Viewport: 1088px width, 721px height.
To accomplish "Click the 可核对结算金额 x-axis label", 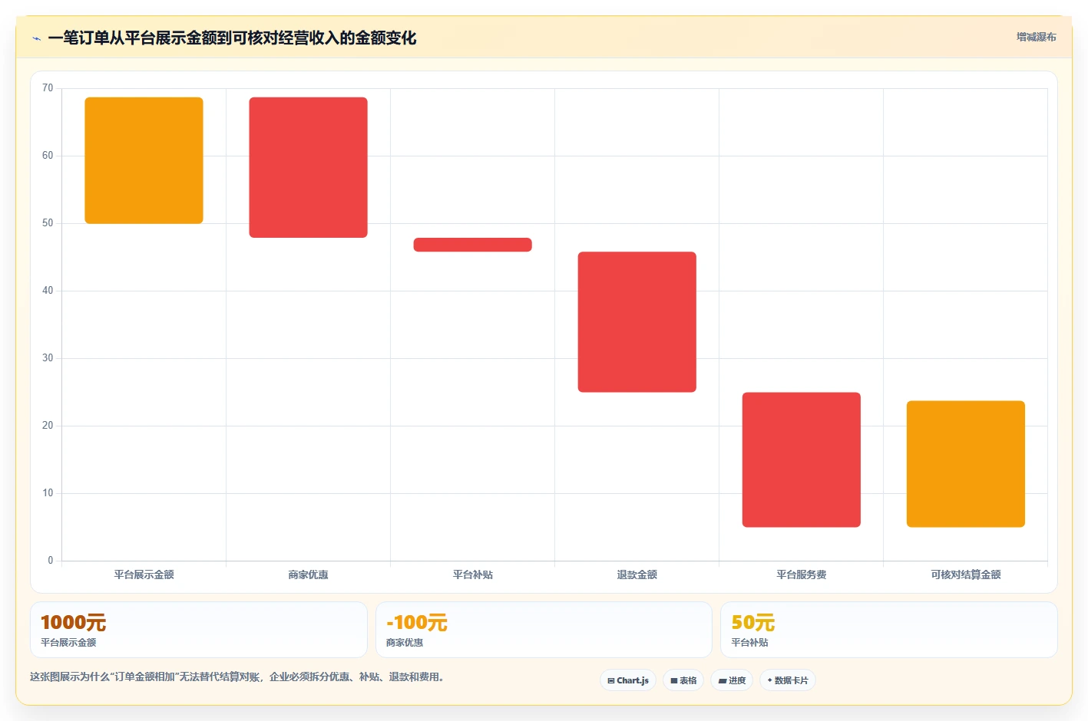I will [x=965, y=574].
